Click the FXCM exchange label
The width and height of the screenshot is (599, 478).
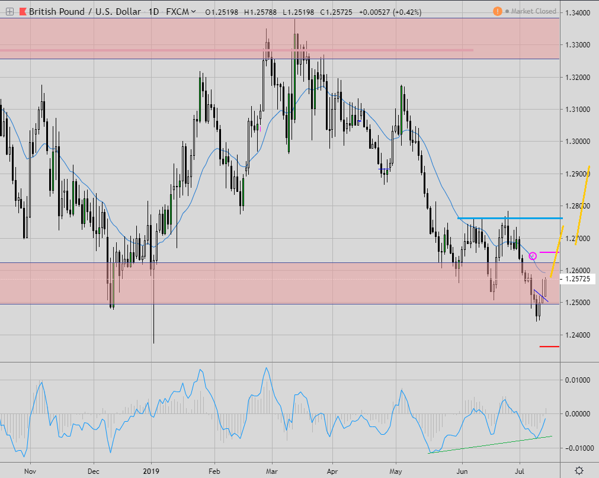177,12
